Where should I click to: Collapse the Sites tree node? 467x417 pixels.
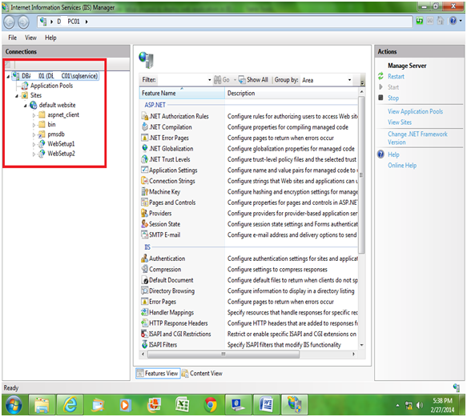tap(17, 96)
